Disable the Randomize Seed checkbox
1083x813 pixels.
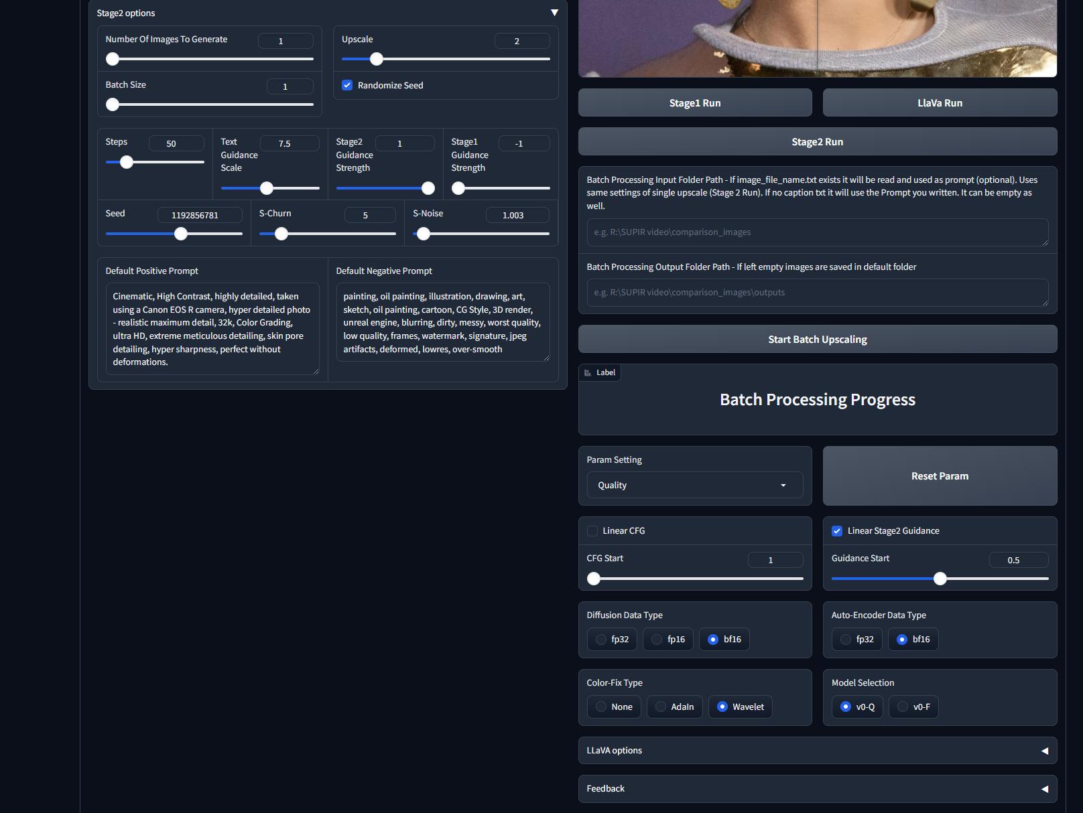pyautogui.click(x=347, y=85)
